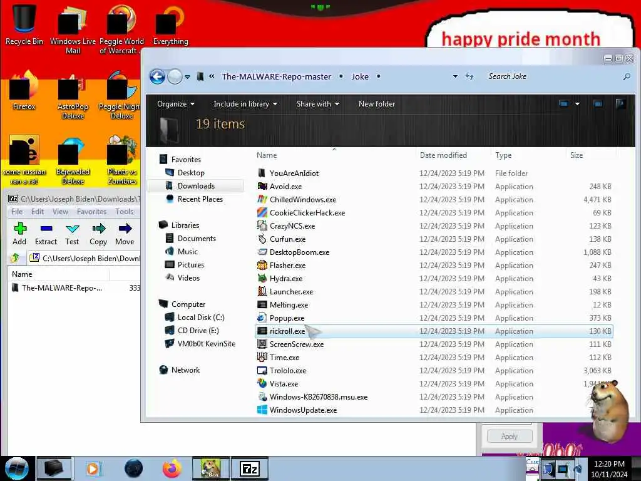Click Copy in 7-Zip toolbar

click(98, 234)
